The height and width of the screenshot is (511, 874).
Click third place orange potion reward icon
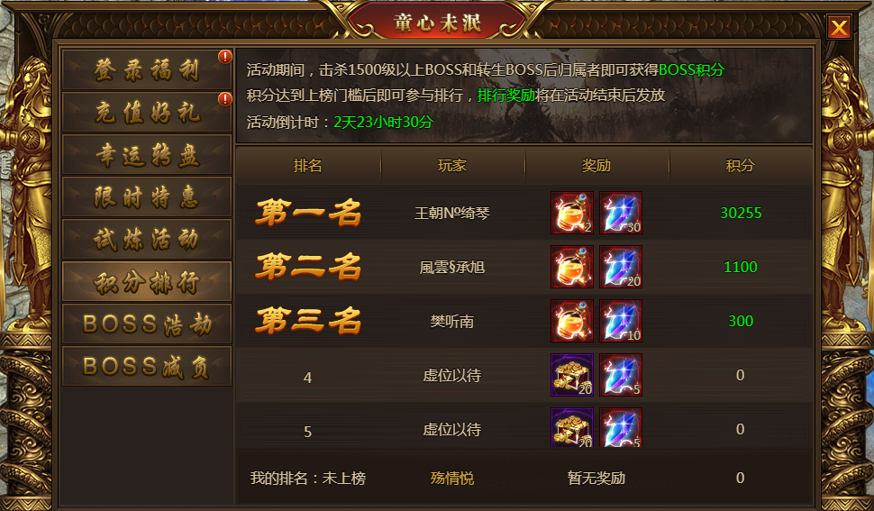tap(572, 321)
